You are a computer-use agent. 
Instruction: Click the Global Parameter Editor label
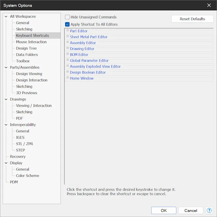(89, 61)
